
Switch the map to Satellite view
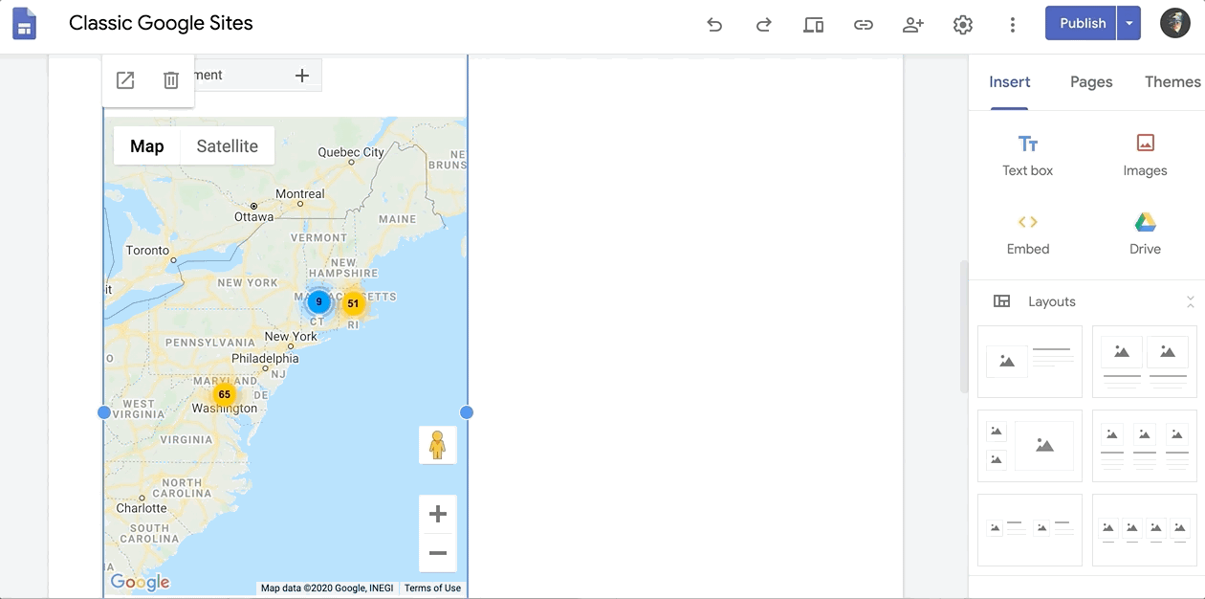point(228,145)
